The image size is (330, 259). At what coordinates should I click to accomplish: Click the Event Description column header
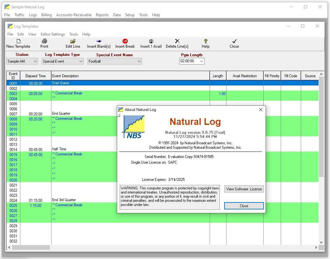pyautogui.click(x=130, y=76)
